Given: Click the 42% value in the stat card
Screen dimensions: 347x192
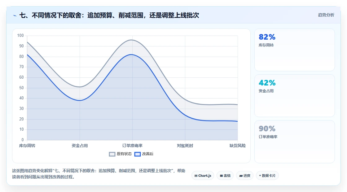Looking at the screenshot, I should [x=267, y=83].
